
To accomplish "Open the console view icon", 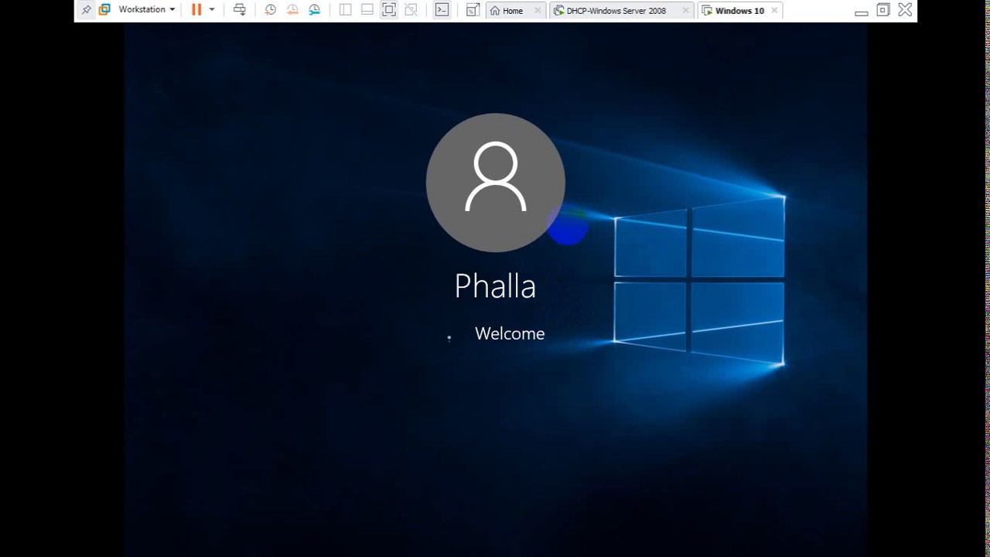I will (442, 10).
